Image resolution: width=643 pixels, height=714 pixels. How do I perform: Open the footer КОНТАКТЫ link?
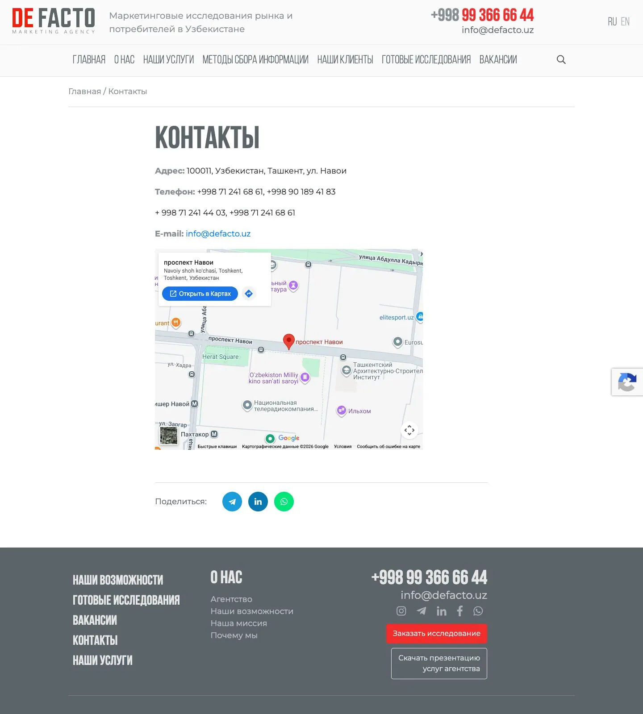[95, 640]
